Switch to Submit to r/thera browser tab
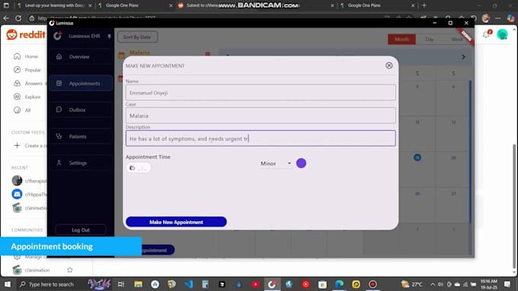 [x=202, y=5]
